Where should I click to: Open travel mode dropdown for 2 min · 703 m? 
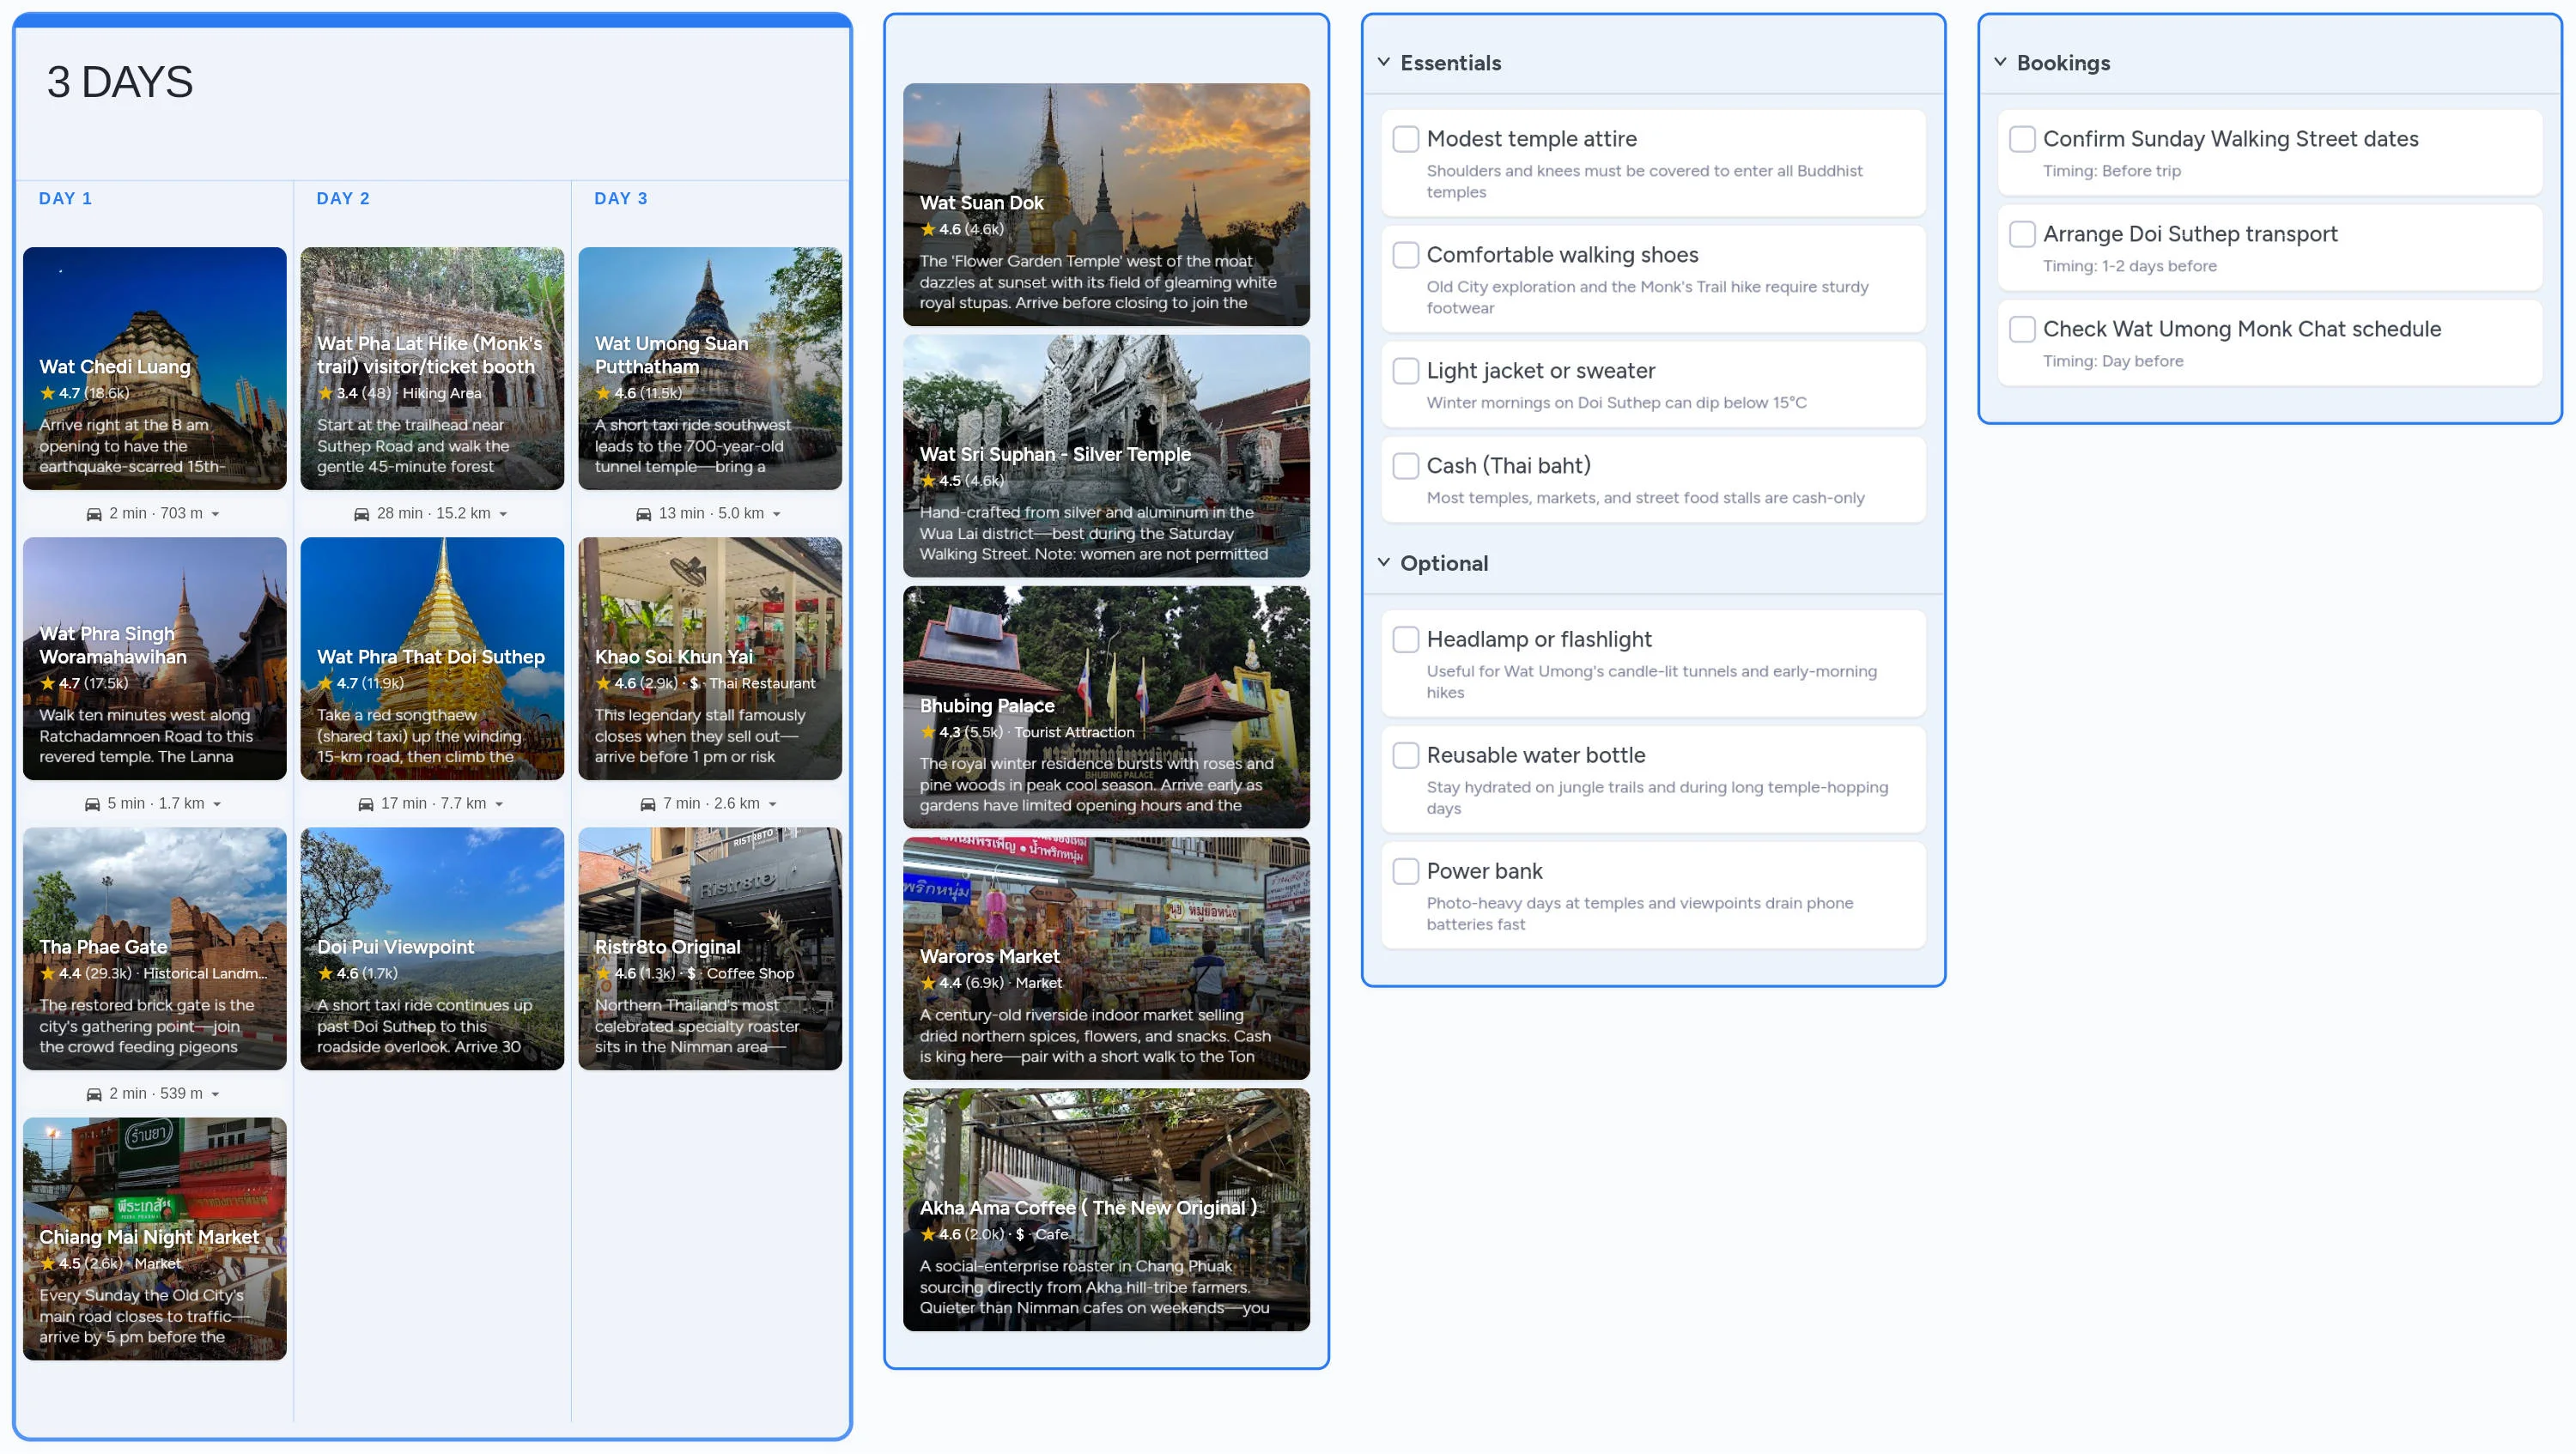pyautogui.click(x=215, y=513)
